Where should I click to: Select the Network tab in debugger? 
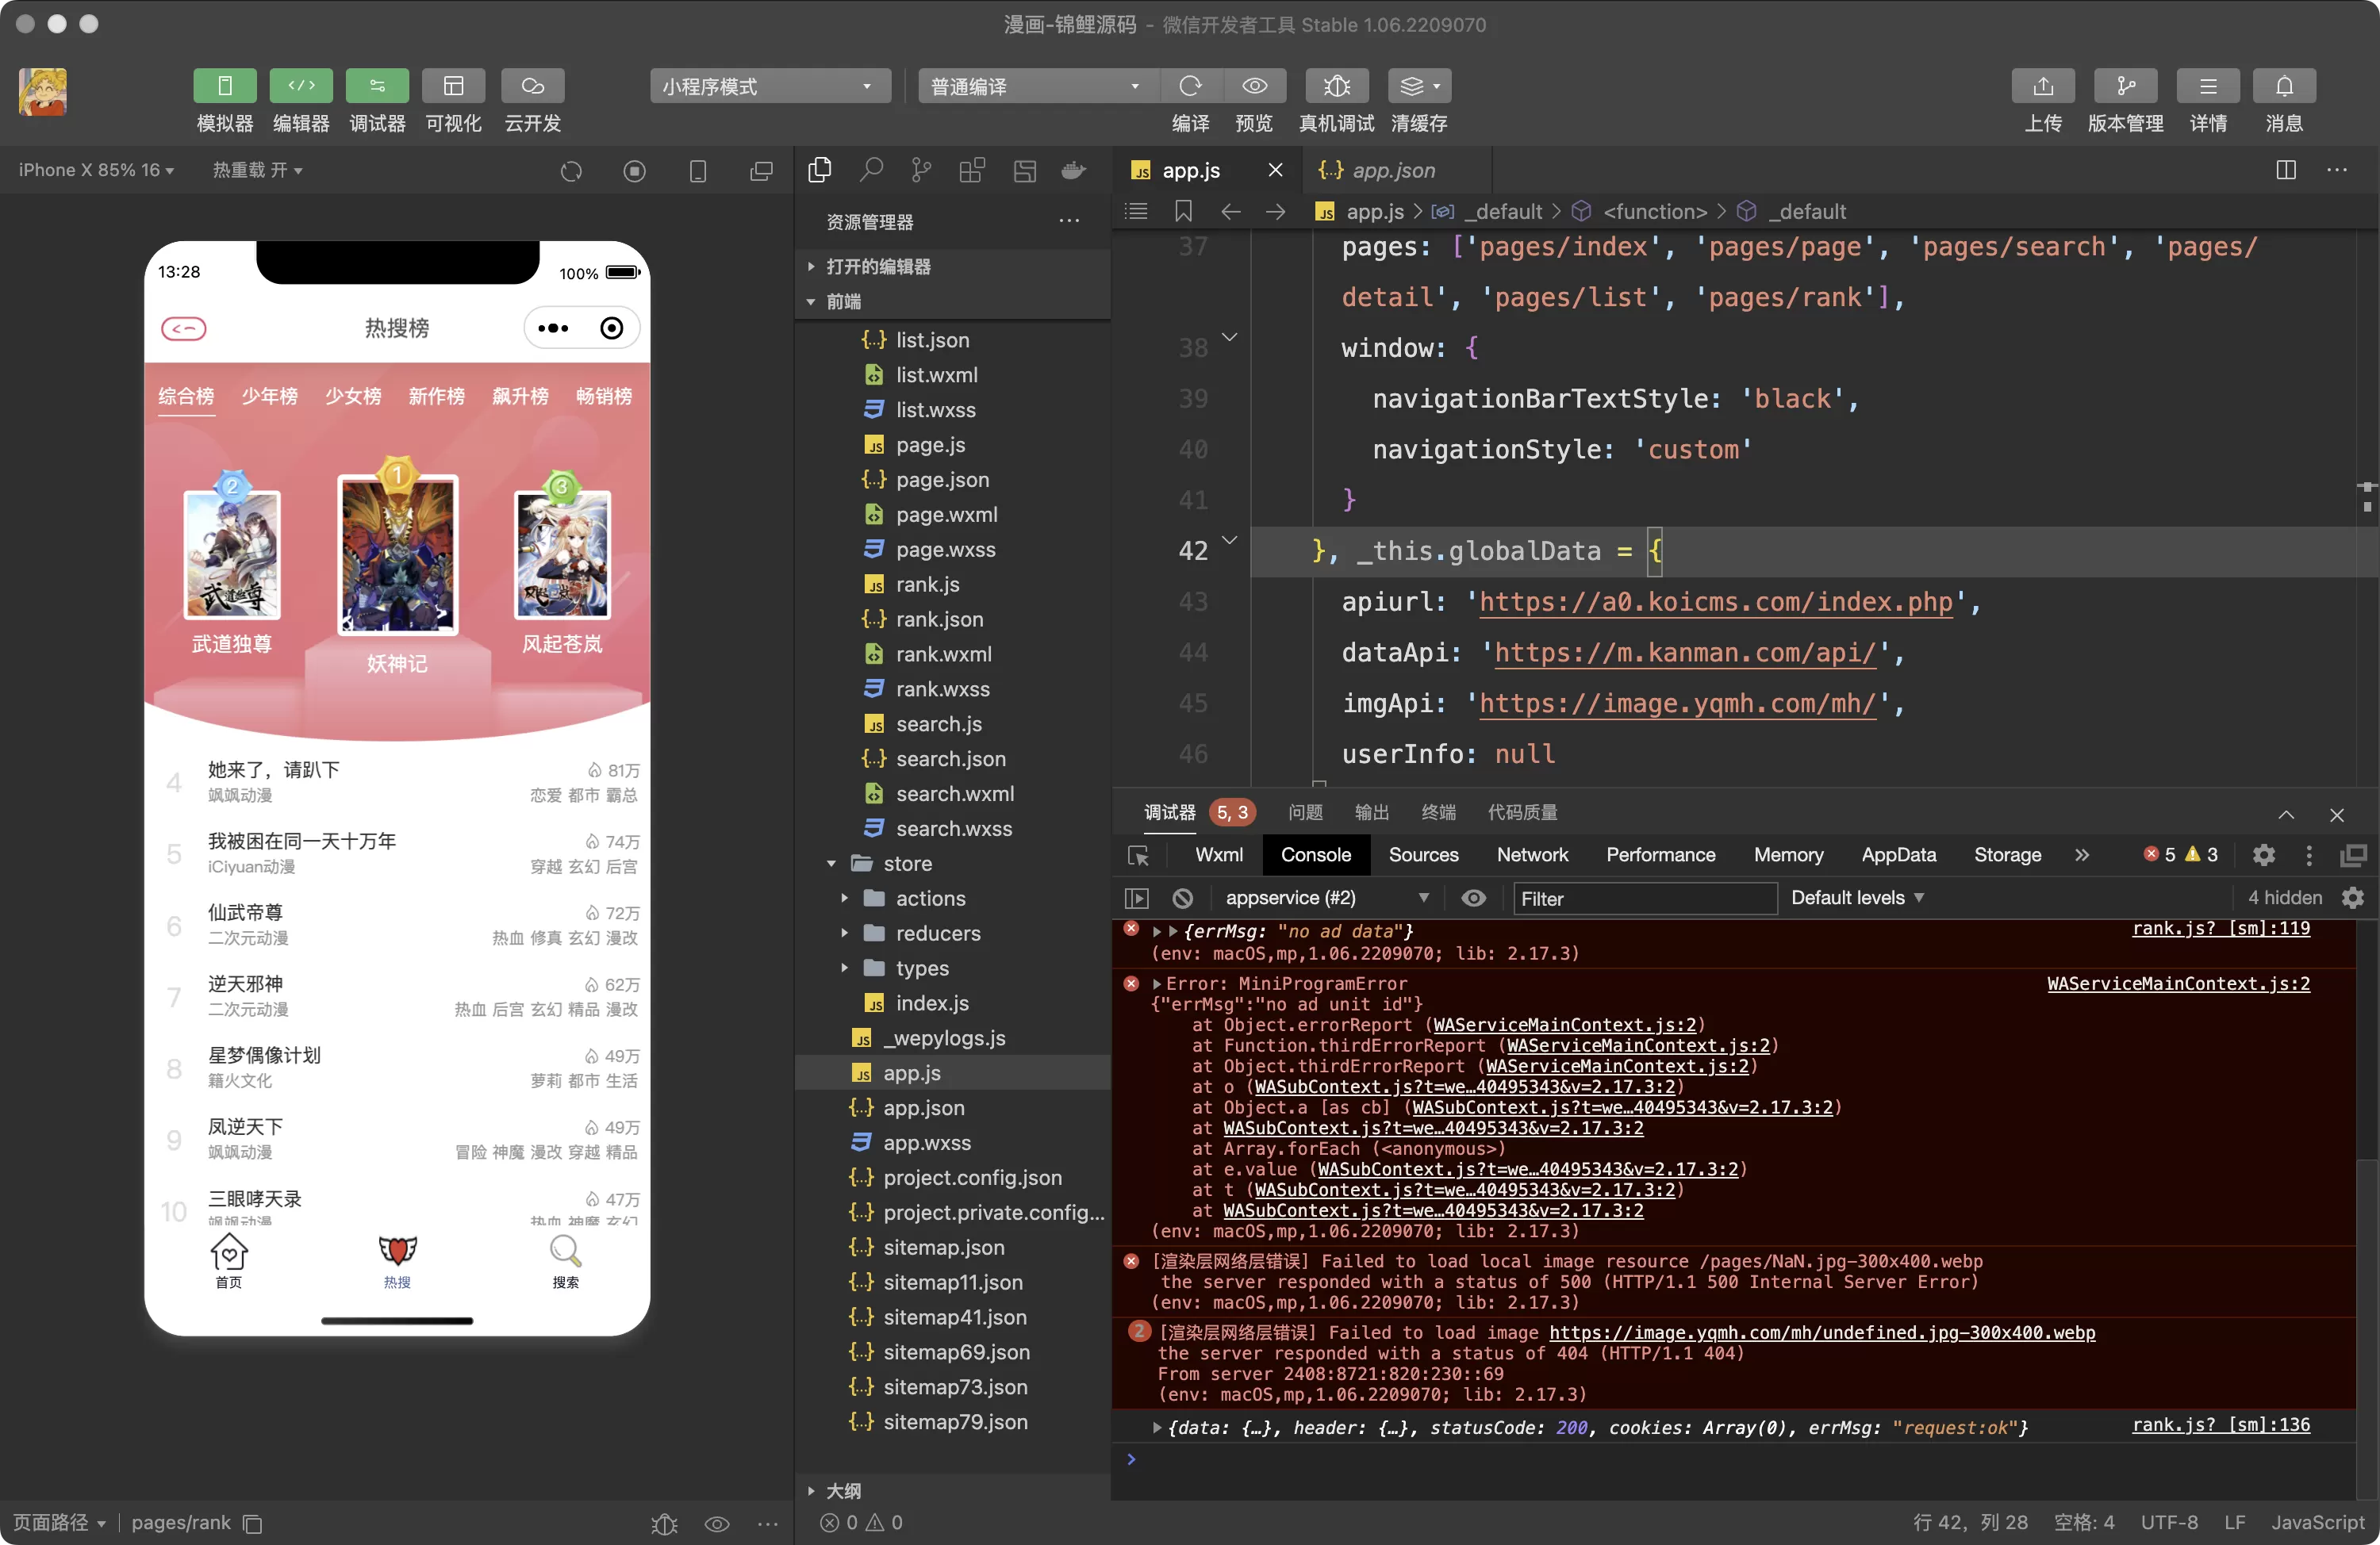coord(1532,853)
